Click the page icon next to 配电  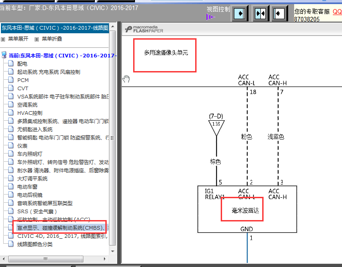pos(11,63)
